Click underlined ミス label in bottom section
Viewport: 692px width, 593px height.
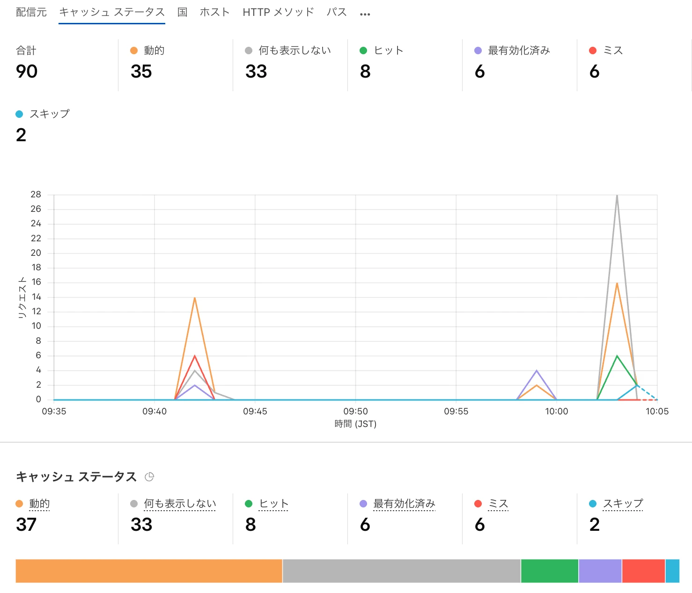498,504
